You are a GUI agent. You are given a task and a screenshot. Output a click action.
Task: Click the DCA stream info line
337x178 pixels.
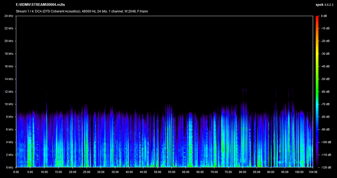click(82, 11)
